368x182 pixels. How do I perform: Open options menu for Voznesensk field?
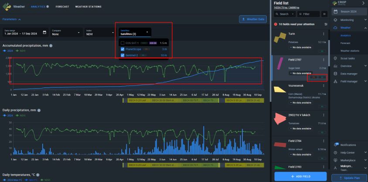[x=324, y=86]
